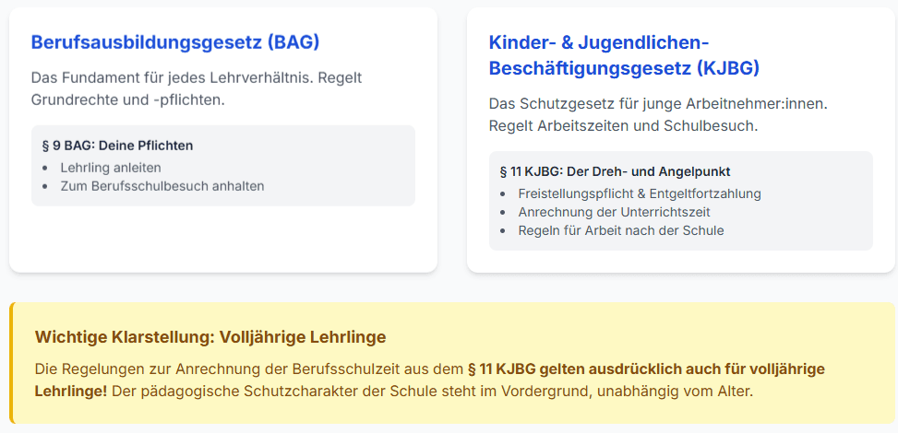Select the '§ 9 BAG: Deine Pflichten' subheading
The width and height of the screenshot is (898, 433).
click(x=117, y=146)
